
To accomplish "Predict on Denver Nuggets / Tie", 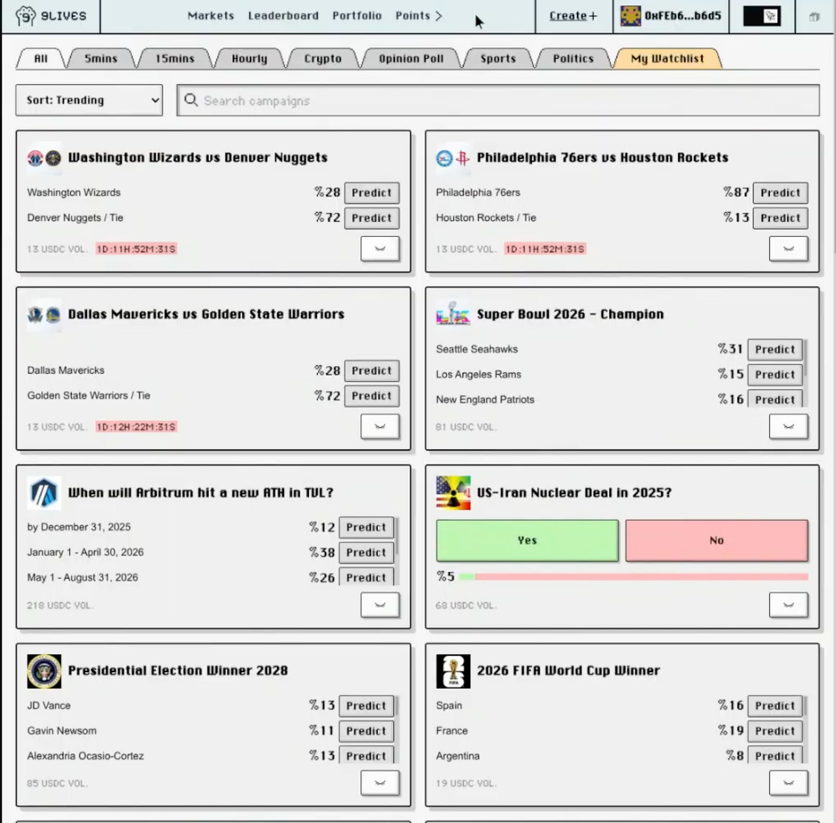I will [371, 218].
